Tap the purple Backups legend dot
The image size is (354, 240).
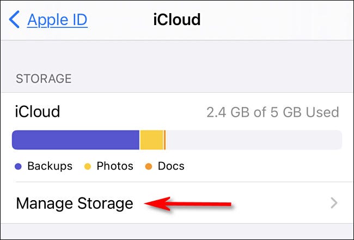[x=19, y=166]
